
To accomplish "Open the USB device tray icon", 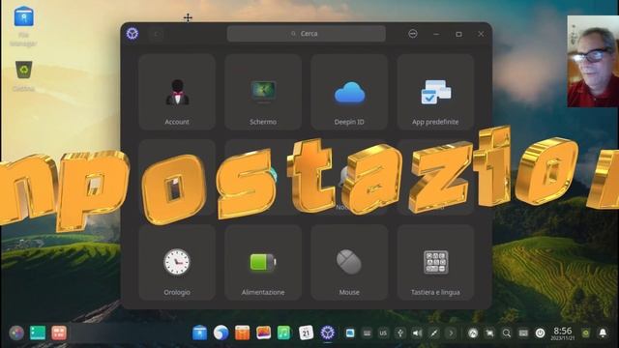I will click(x=400, y=333).
